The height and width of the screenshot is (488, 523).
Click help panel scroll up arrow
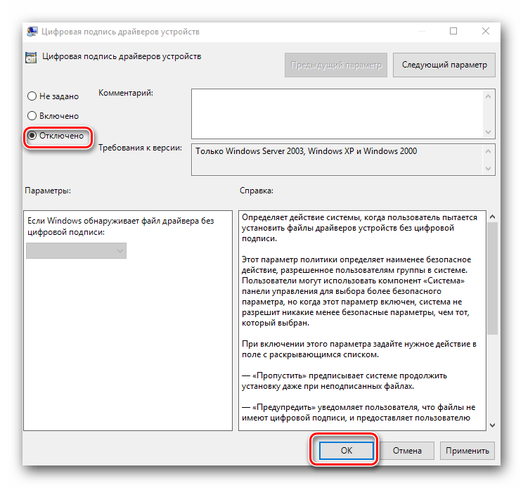click(x=492, y=217)
